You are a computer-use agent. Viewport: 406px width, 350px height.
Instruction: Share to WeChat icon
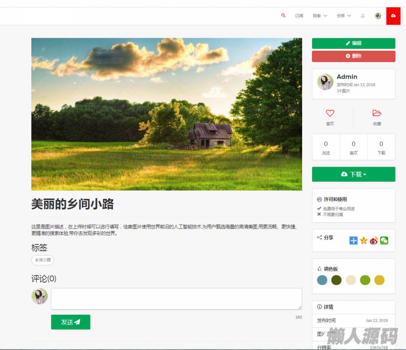[384, 240]
